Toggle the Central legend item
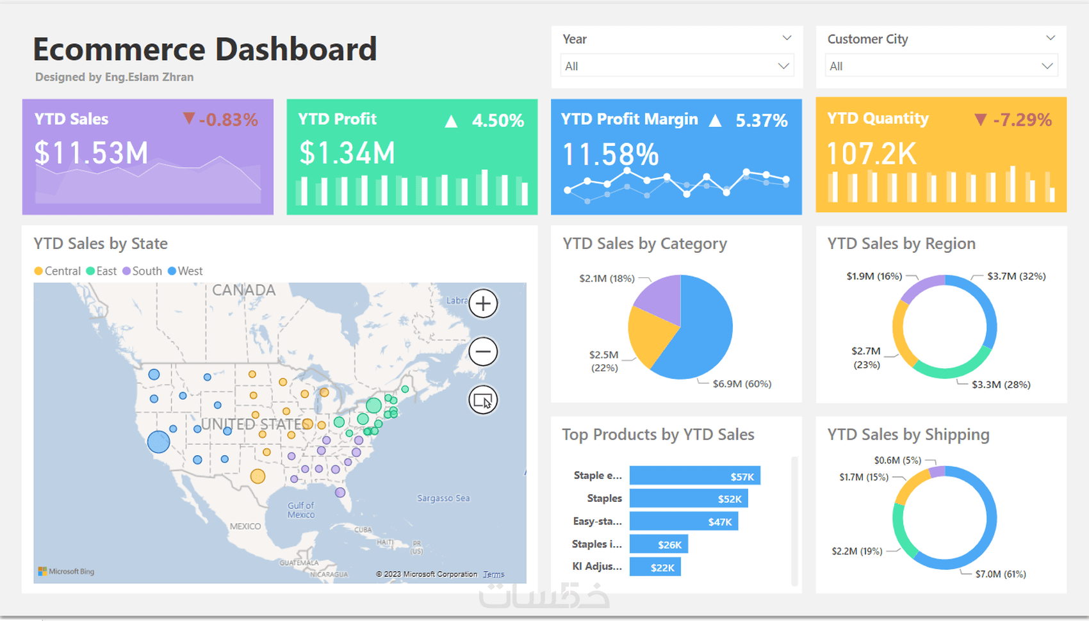This screenshot has width=1089, height=621. coord(58,271)
